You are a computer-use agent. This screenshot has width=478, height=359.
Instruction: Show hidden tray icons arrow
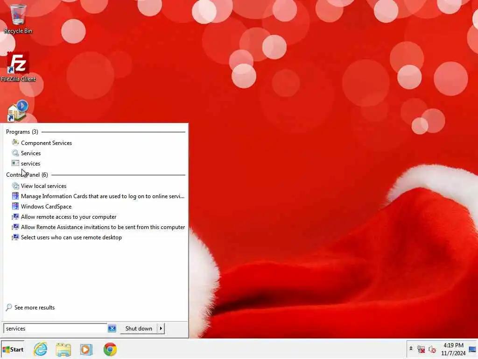(x=411, y=349)
